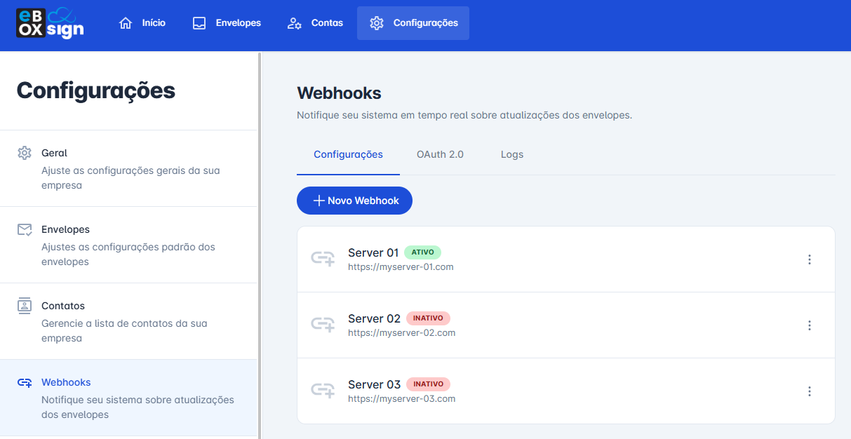Click the webhook link icon beside sidebar Webhooks
The height and width of the screenshot is (439, 851).
pyautogui.click(x=25, y=382)
